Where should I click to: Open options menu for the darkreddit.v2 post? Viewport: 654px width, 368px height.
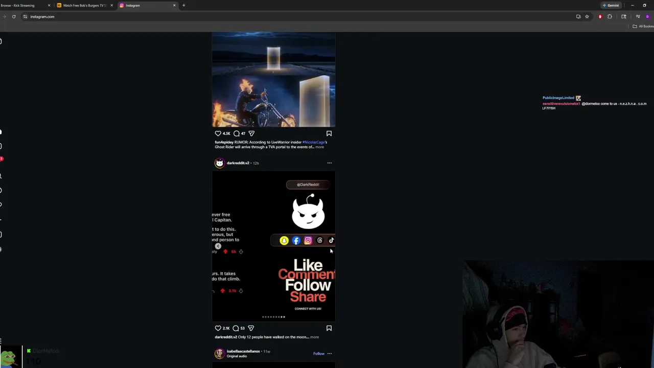(x=330, y=163)
